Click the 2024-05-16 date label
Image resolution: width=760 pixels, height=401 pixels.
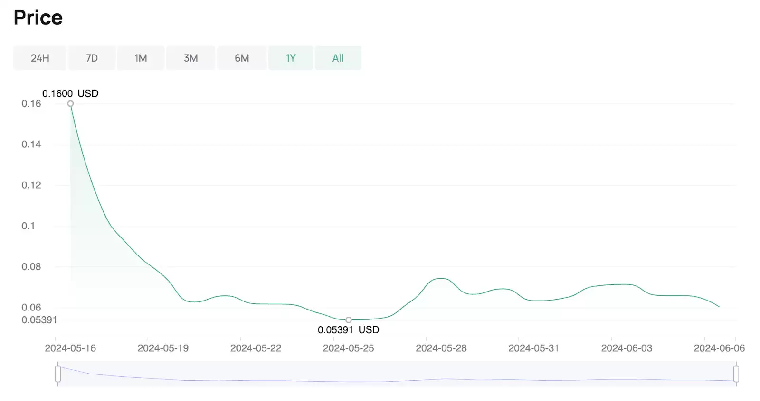[70, 348]
